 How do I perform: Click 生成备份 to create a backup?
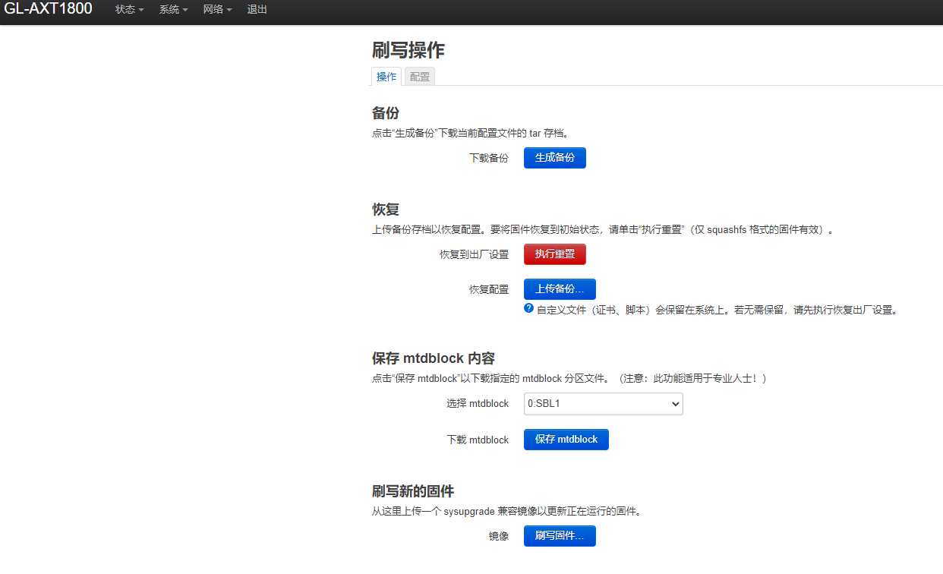pos(554,157)
